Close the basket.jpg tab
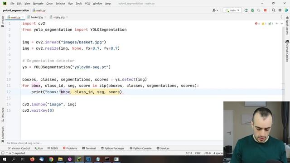 point(45,17)
